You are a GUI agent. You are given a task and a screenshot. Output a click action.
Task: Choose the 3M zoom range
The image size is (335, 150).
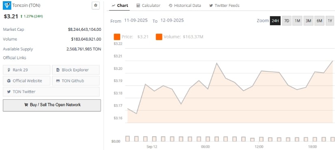pyautogui.click(x=308, y=21)
